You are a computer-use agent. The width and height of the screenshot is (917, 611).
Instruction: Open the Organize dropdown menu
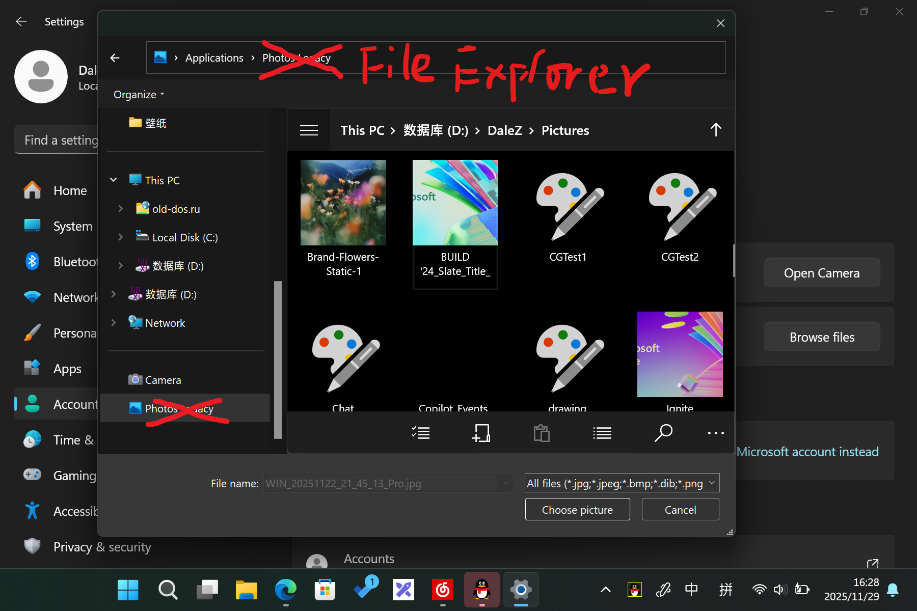[139, 95]
